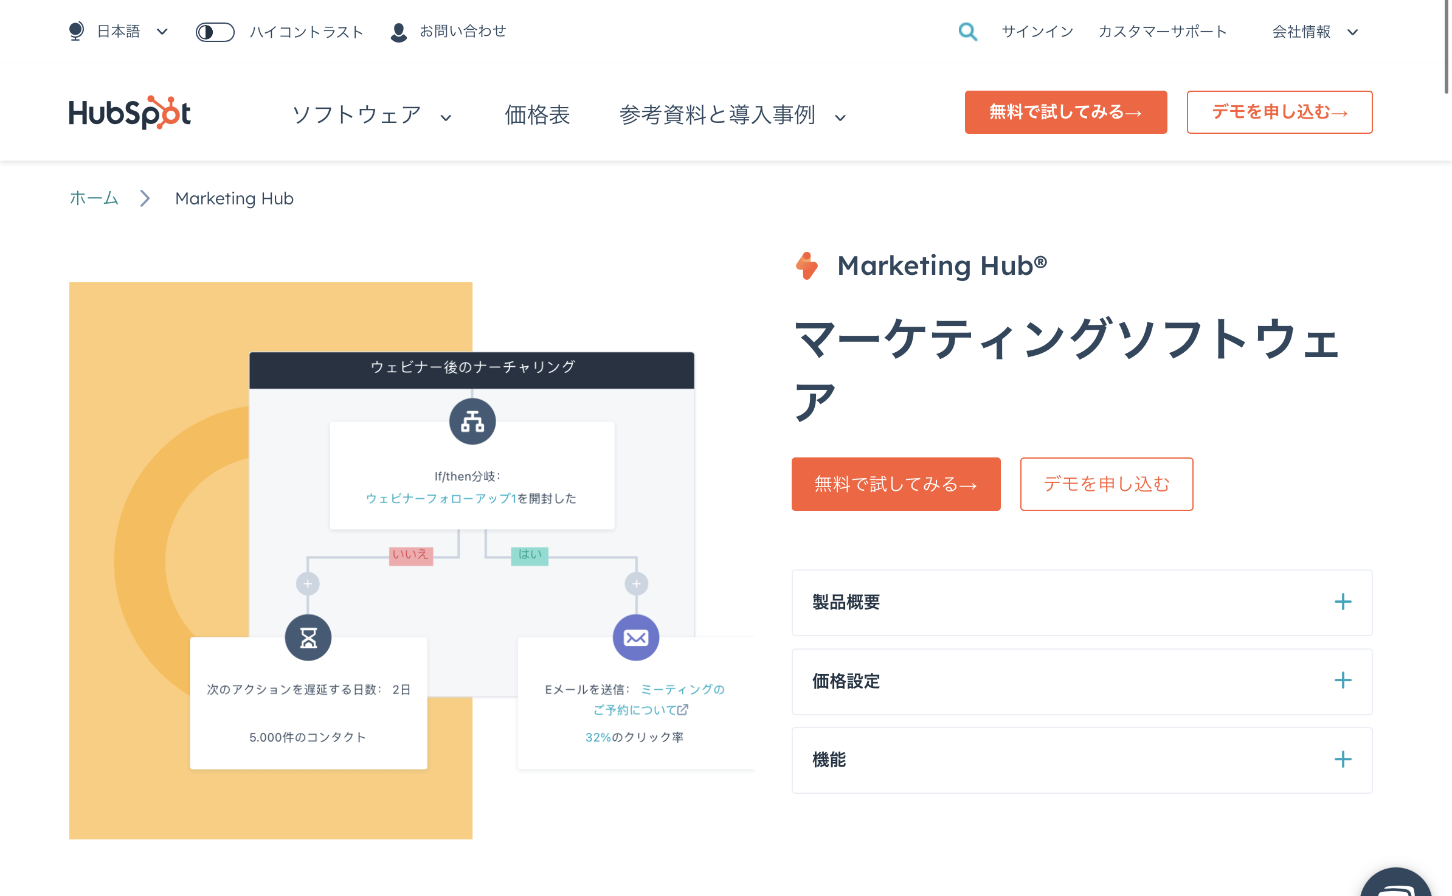Image resolution: width=1452 pixels, height=896 pixels.
Task: Toggle the high contrast mode switch
Action: (213, 32)
